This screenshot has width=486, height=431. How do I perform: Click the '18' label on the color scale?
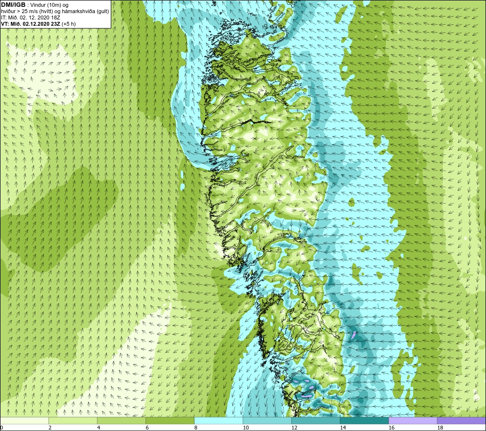click(x=440, y=428)
